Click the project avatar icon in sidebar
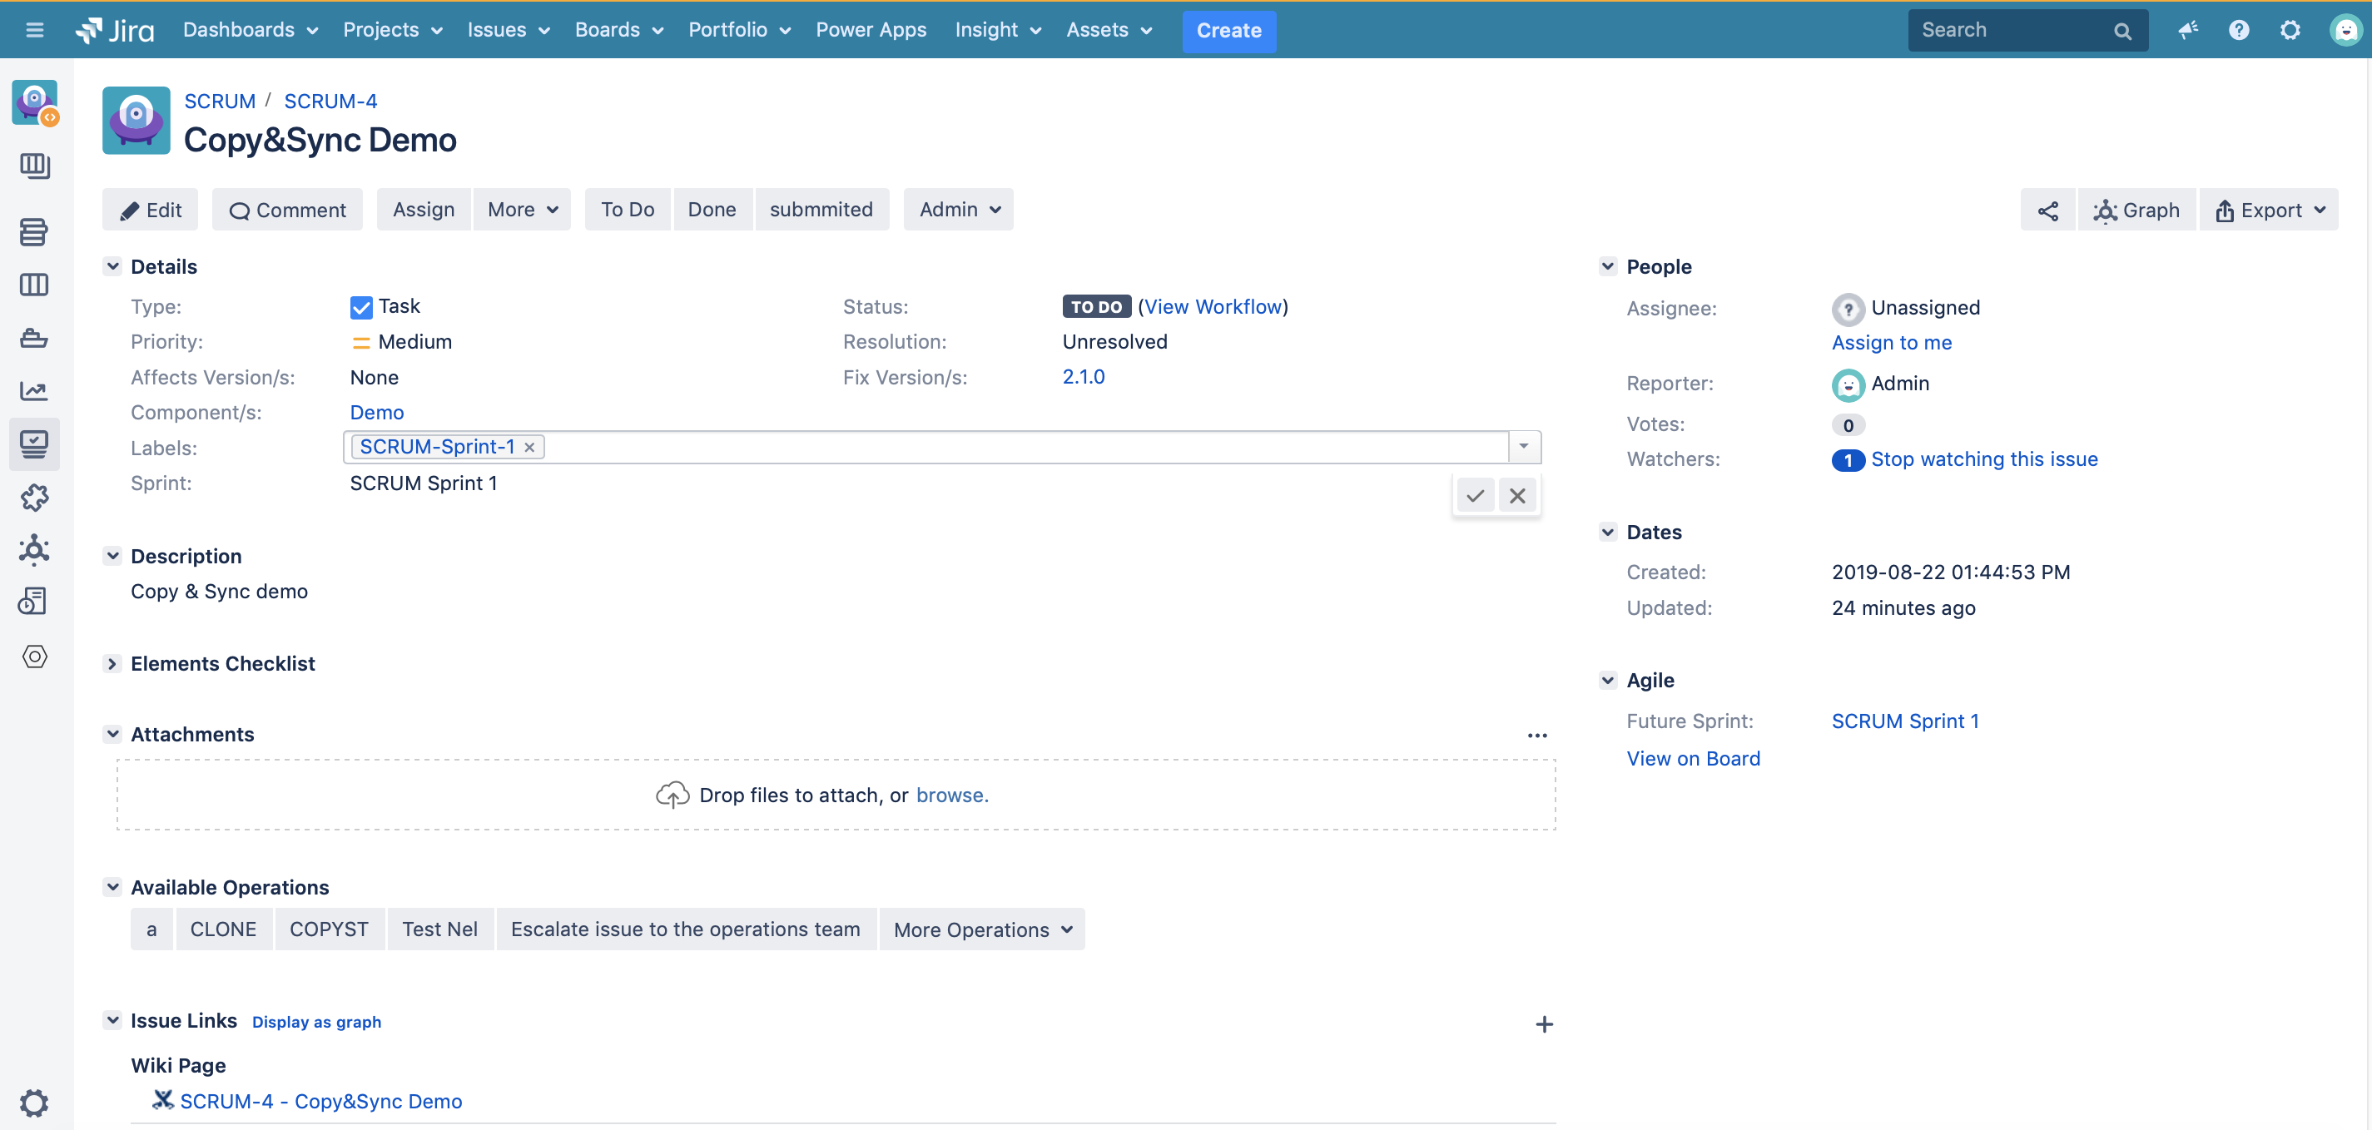This screenshot has height=1130, width=2372. [x=33, y=102]
